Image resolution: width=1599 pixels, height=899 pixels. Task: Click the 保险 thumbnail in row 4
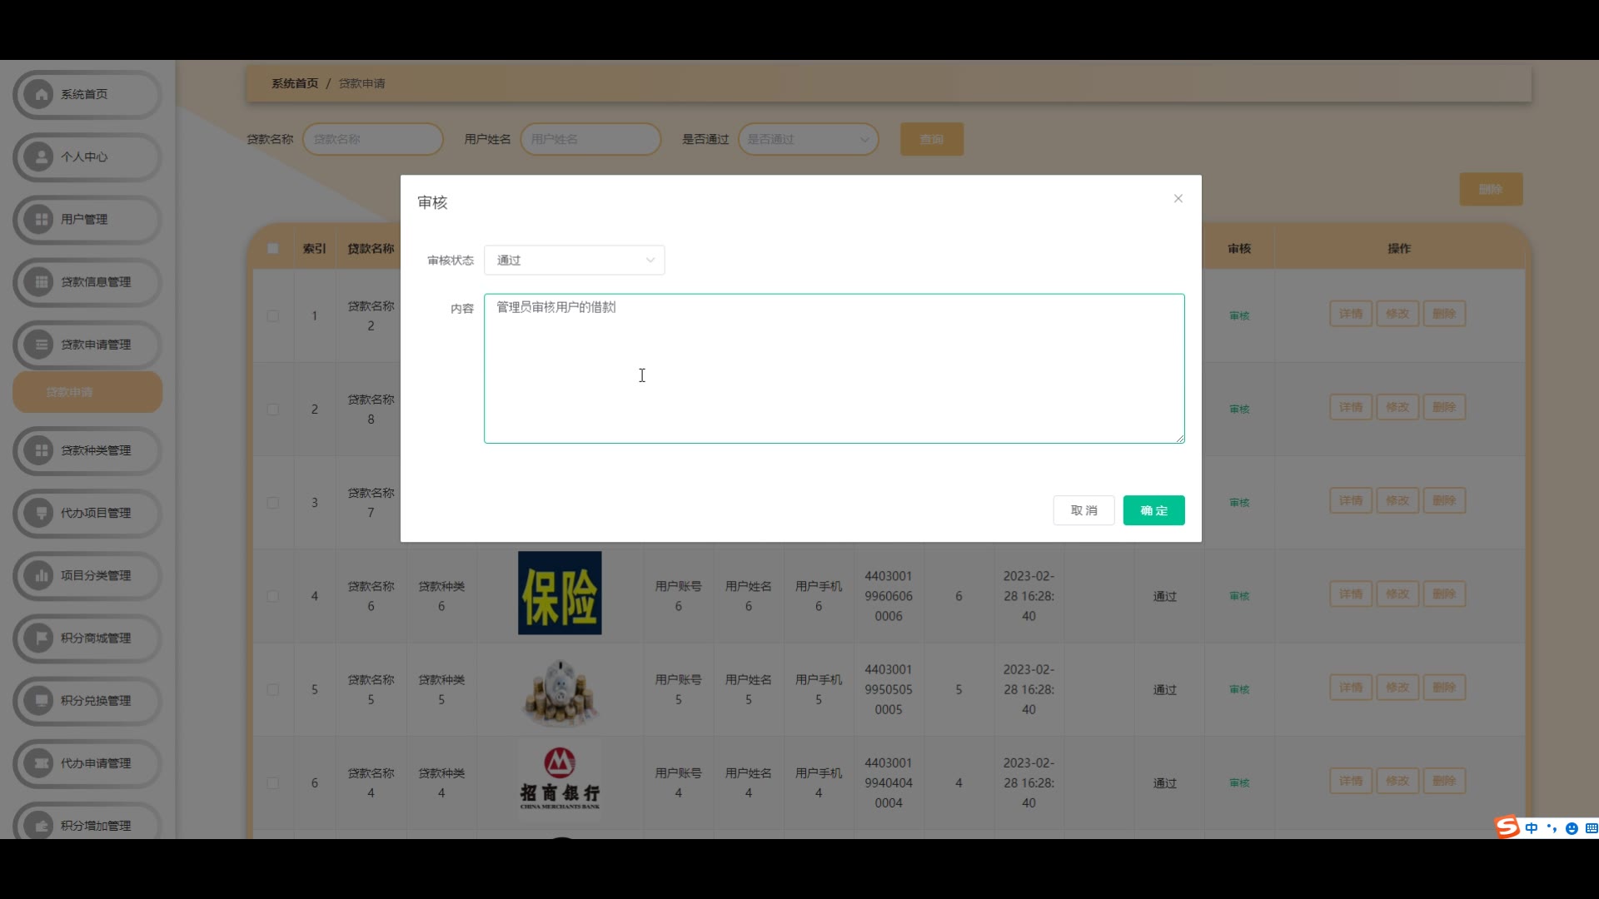(x=560, y=593)
